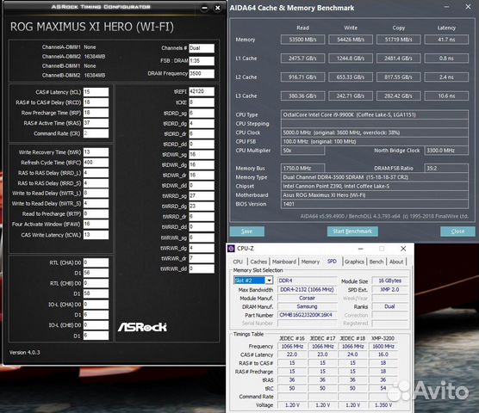Viewport: 479px width, 413px height.
Task: Select the SPD tab in CPU-Z
Action: pyautogui.click(x=332, y=262)
